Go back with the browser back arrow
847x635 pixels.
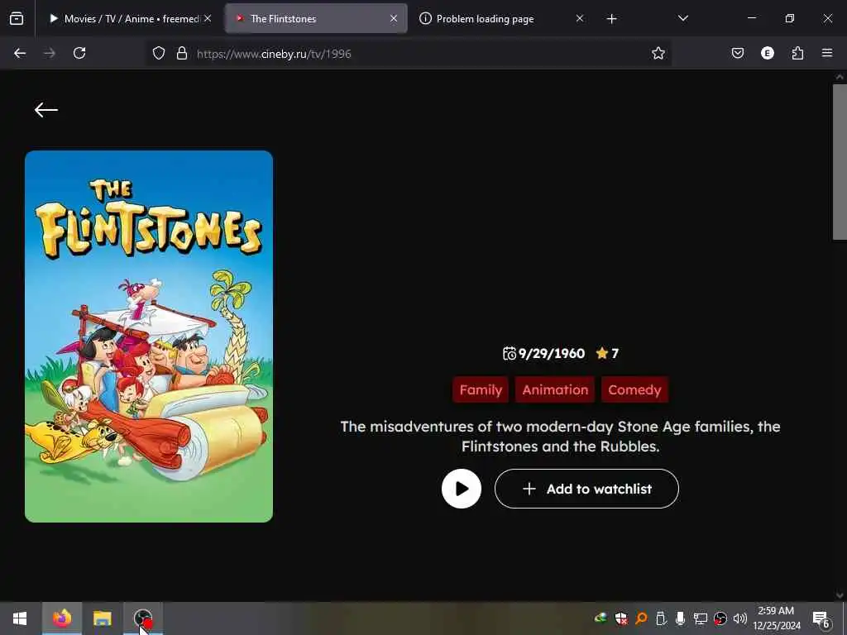(x=20, y=53)
